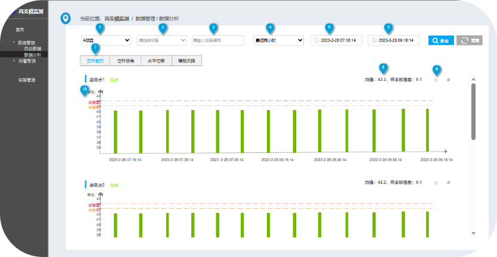Image resolution: width=497 pixels, height=257 pixels.
Task: Go to 首页 in the sidebar
Action: [x=20, y=30]
